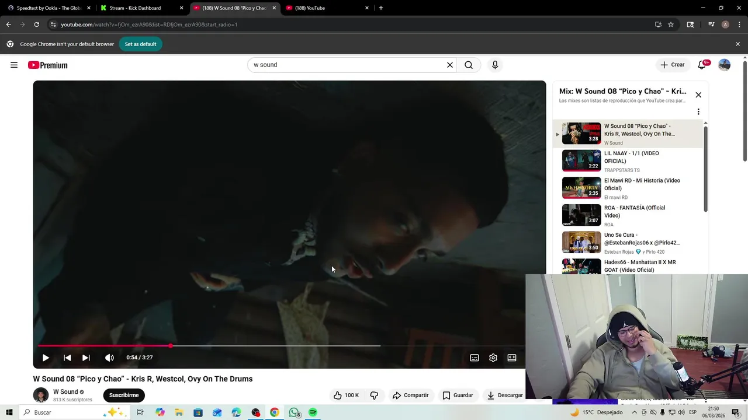Viewport: 748px width, 420px height.
Task: Download video with Descargar
Action: pyautogui.click(x=505, y=395)
